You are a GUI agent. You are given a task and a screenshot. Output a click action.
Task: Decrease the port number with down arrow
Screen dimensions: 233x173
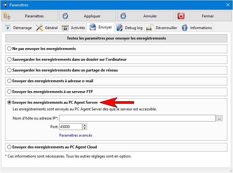click(85, 128)
